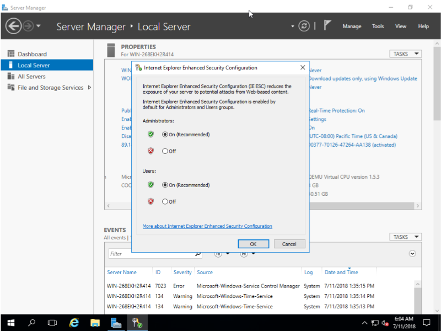Image resolution: width=441 pixels, height=331 pixels.
Task: Click the All Servers icon in sidebar
Action: click(x=11, y=76)
